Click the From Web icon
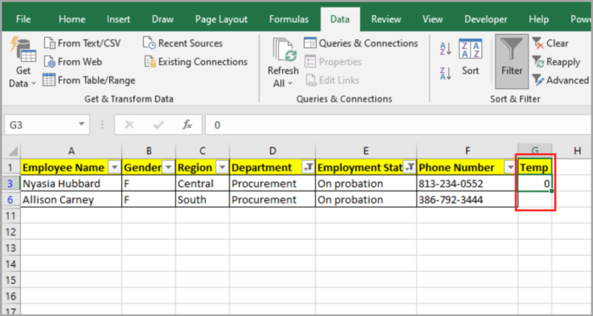 (49, 62)
